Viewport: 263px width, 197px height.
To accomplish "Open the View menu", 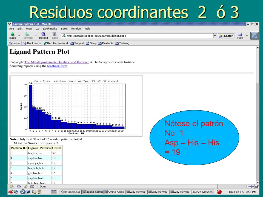I will pos(29,29).
